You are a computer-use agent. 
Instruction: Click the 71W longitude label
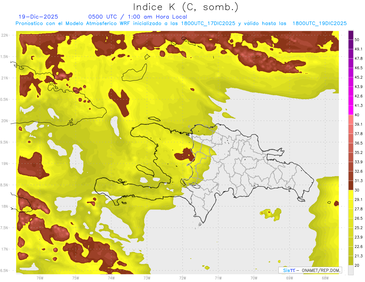[218, 278]
